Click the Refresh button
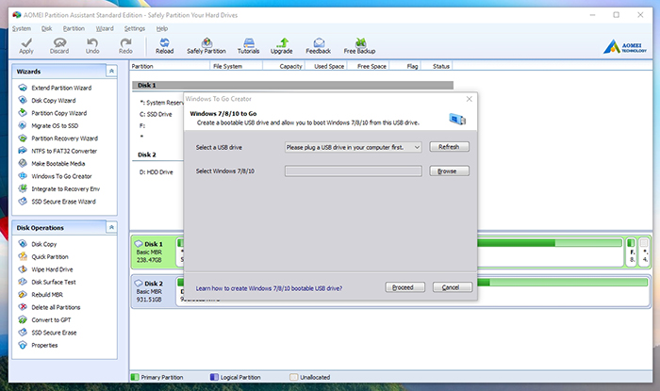The image size is (660, 391). (449, 147)
